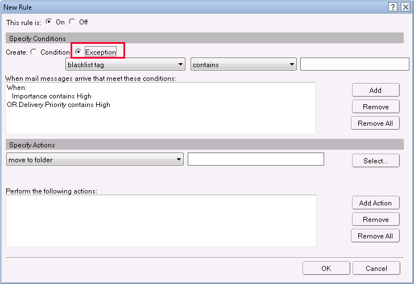Close the New Rule dialog
414x284 pixels.
(x=404, y=7)
